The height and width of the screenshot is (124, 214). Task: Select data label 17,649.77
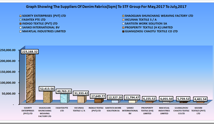(98, 96)
